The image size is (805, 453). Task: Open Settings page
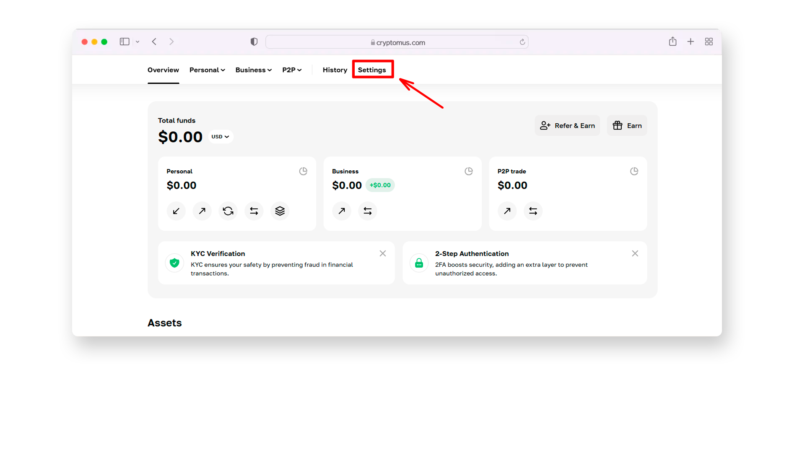click(372, 69)
